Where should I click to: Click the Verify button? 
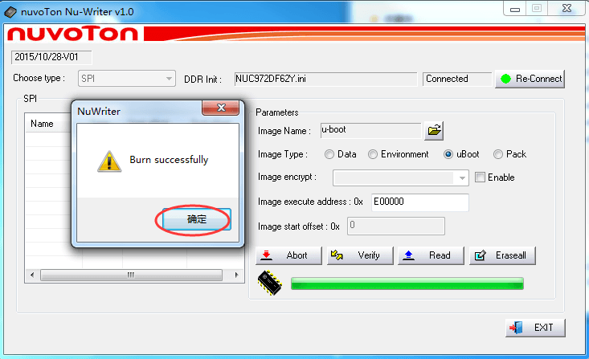pyautogui.click(x=360, y=255)
